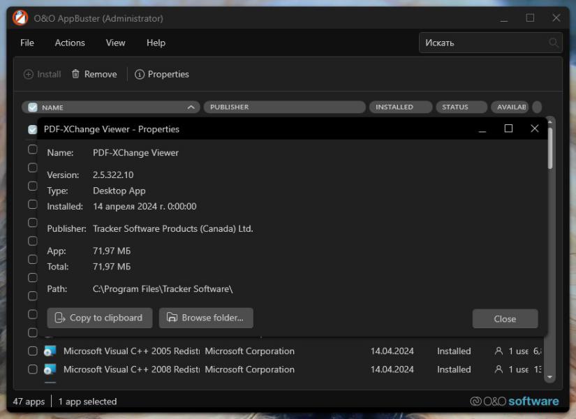Toggle sort arrow on NAME column
Screen dimensions: 576x419
click(191, 108)
